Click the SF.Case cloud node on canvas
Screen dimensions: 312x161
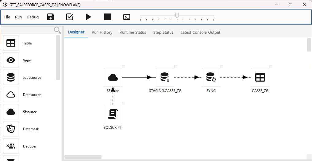(x=113, y=77)
